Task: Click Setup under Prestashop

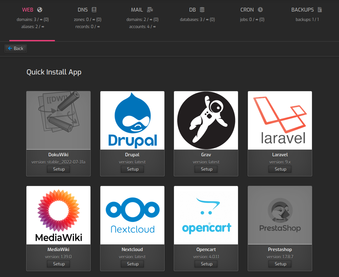Action: 280,264
